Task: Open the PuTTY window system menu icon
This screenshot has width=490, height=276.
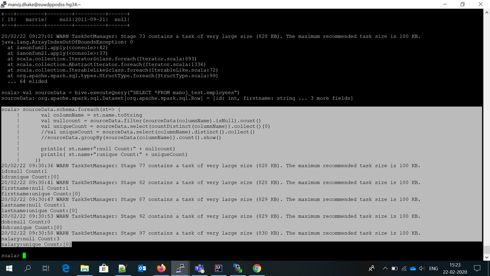Action: [3, 4]
